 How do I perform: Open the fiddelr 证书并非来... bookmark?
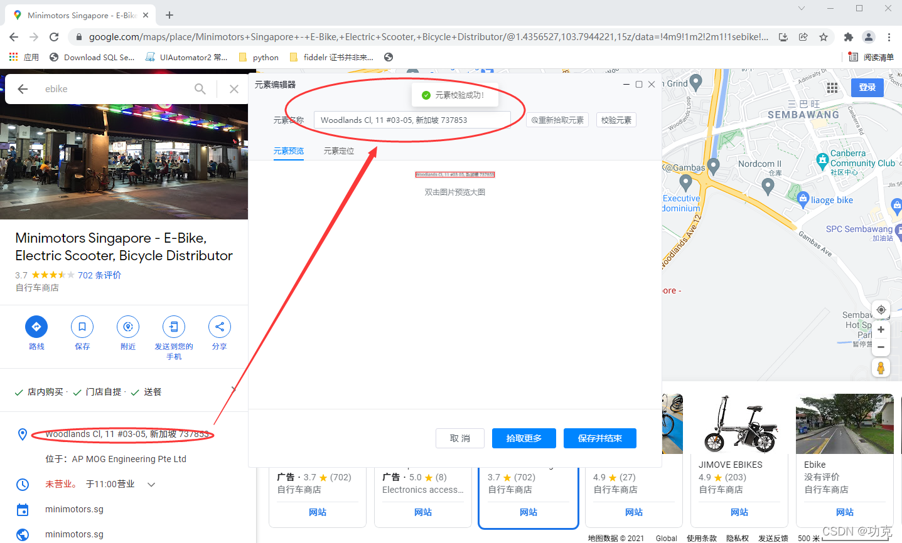pos(332,57)
